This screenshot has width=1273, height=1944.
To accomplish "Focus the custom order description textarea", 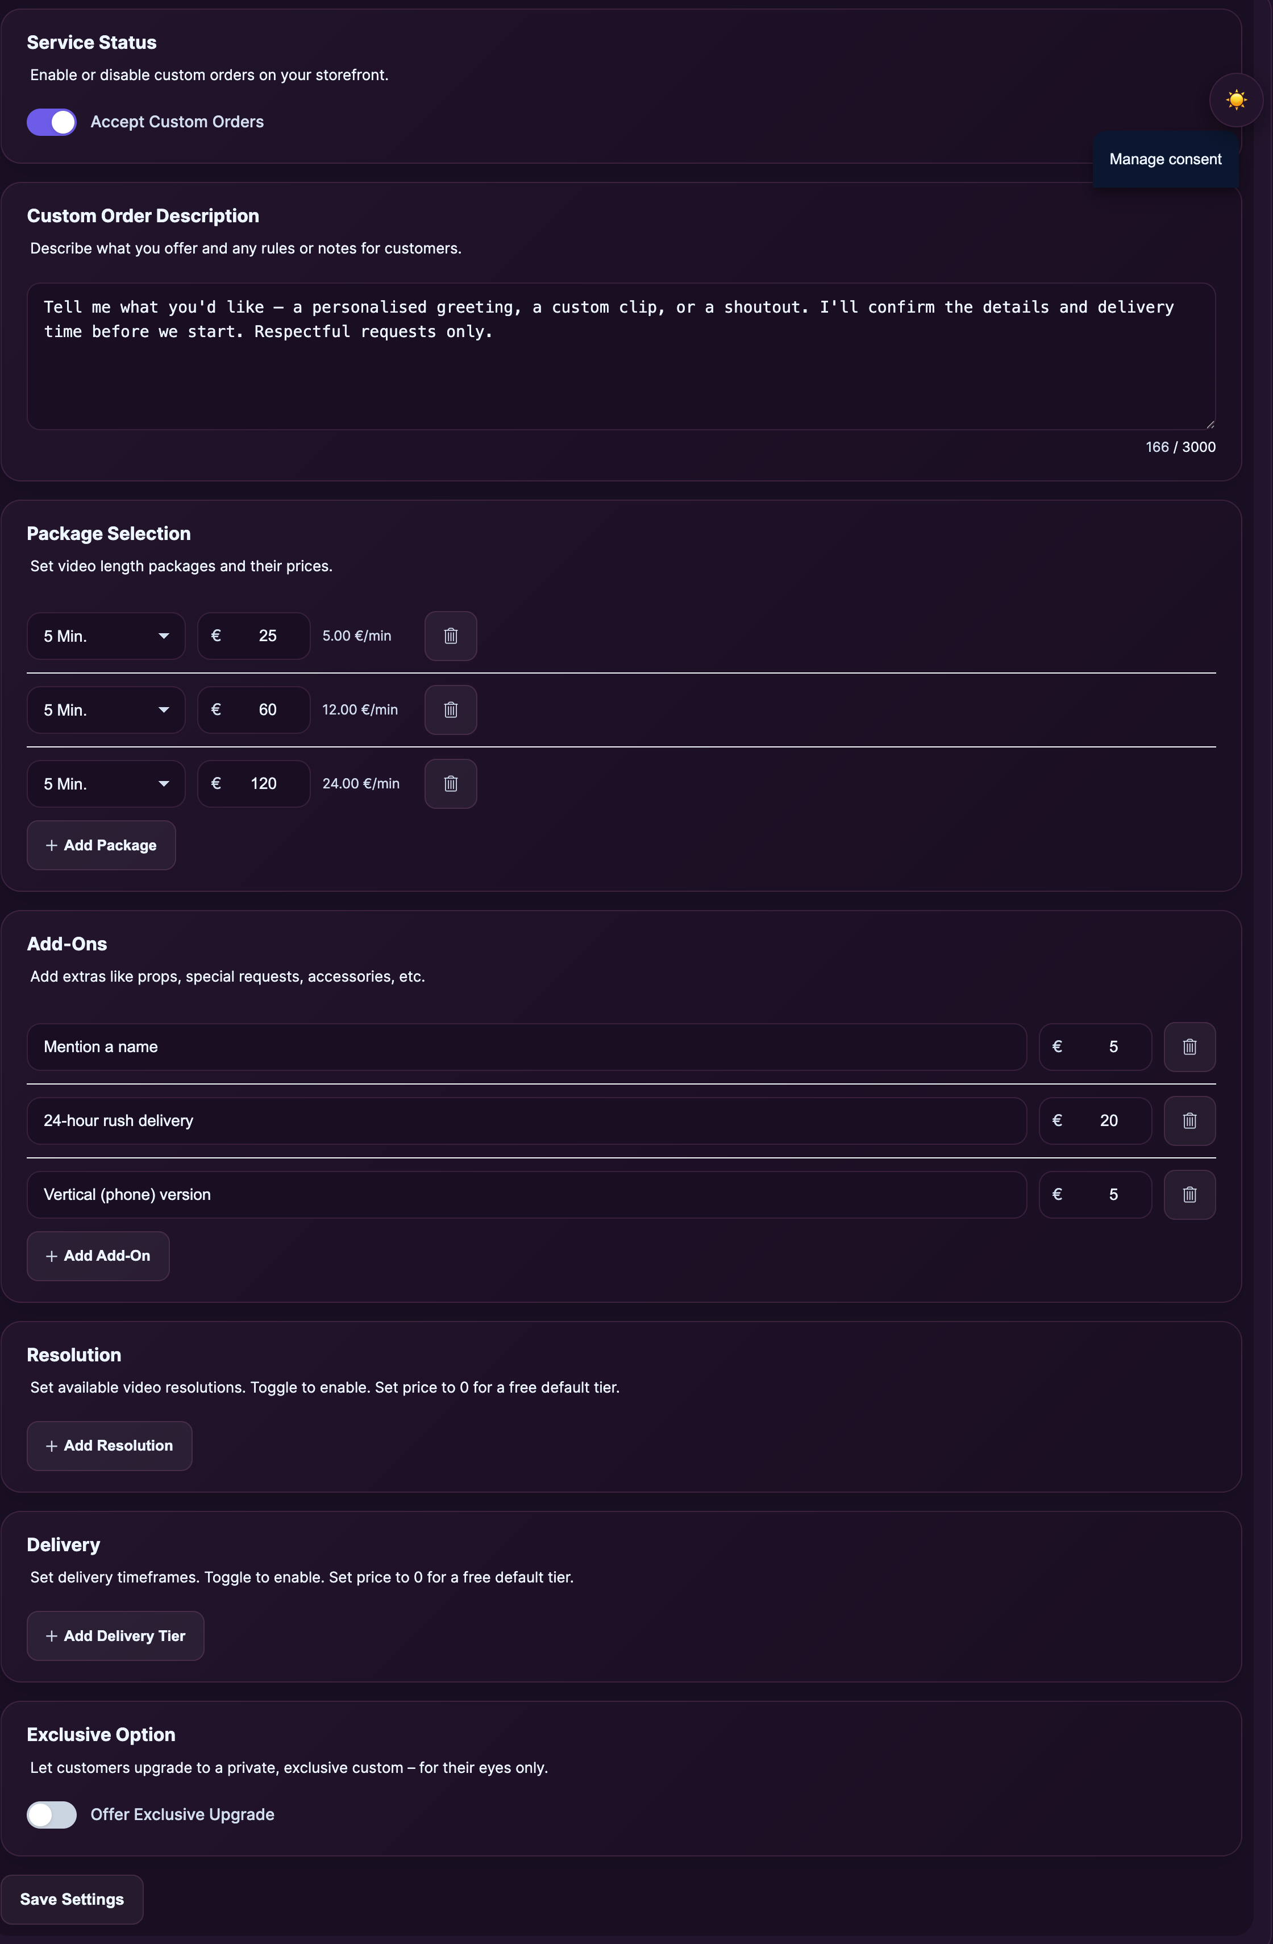I will (x=621, y=356).
